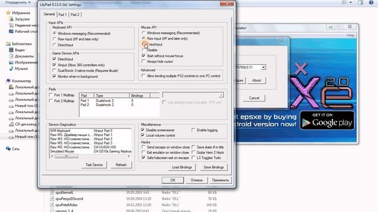Viewport: 378px width, 212px height.
Task: Click Cancel in ePSXe config dialog
Action: coord(254,98)
